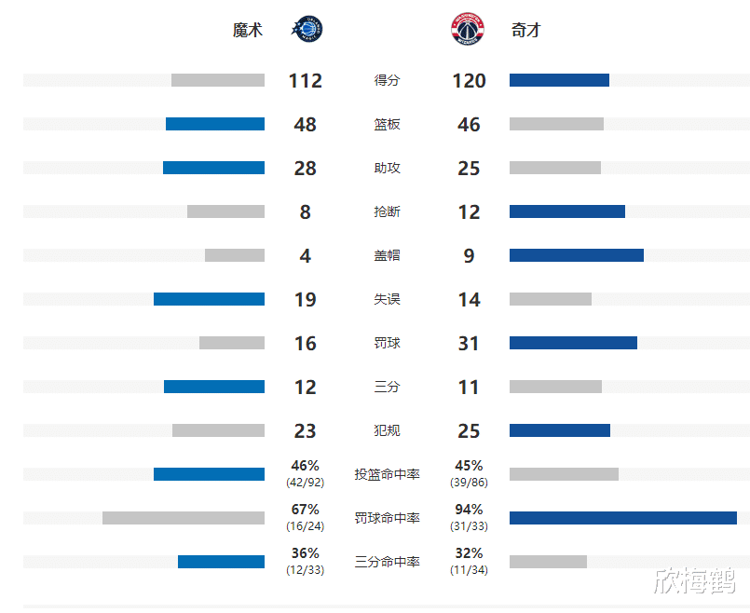The image size is (750, 613).
Task: Click the Magic's score of 112
Action: (x=306, y=81)
